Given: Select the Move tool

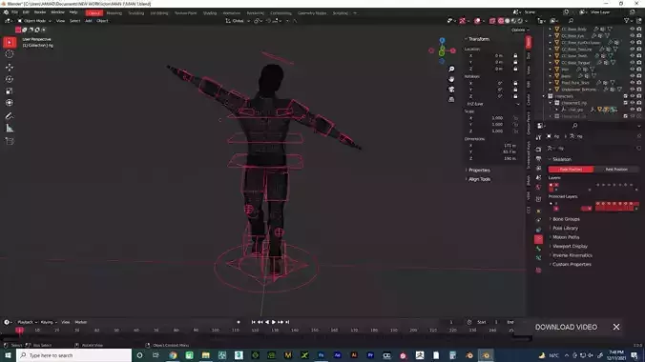Looking at the screenshot, I should click(10, 67).
